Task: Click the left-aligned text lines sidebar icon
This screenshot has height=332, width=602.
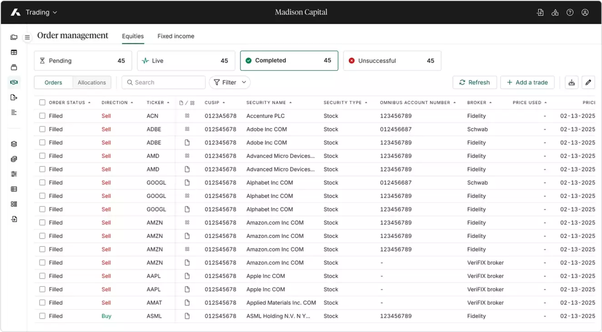Action: tap(14, 112)
